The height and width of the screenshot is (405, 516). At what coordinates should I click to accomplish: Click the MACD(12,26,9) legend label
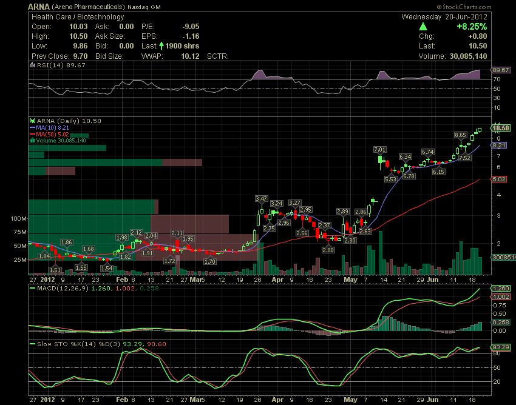63,289
